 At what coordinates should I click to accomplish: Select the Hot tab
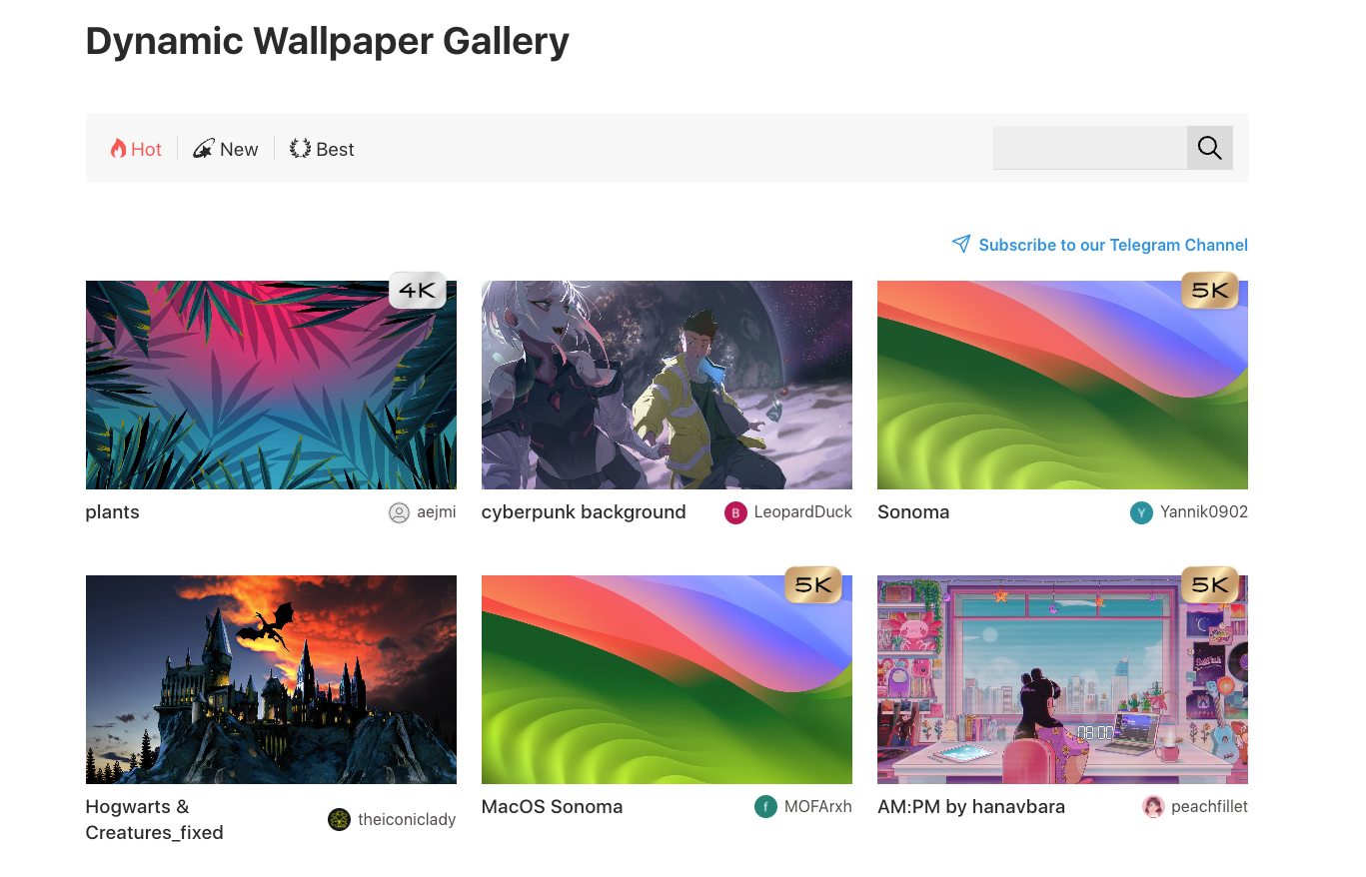click(136, 149)
